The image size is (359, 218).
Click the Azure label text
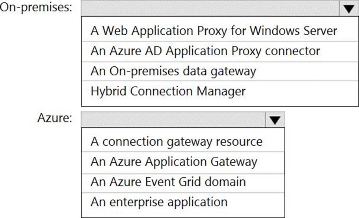[55, 118]
